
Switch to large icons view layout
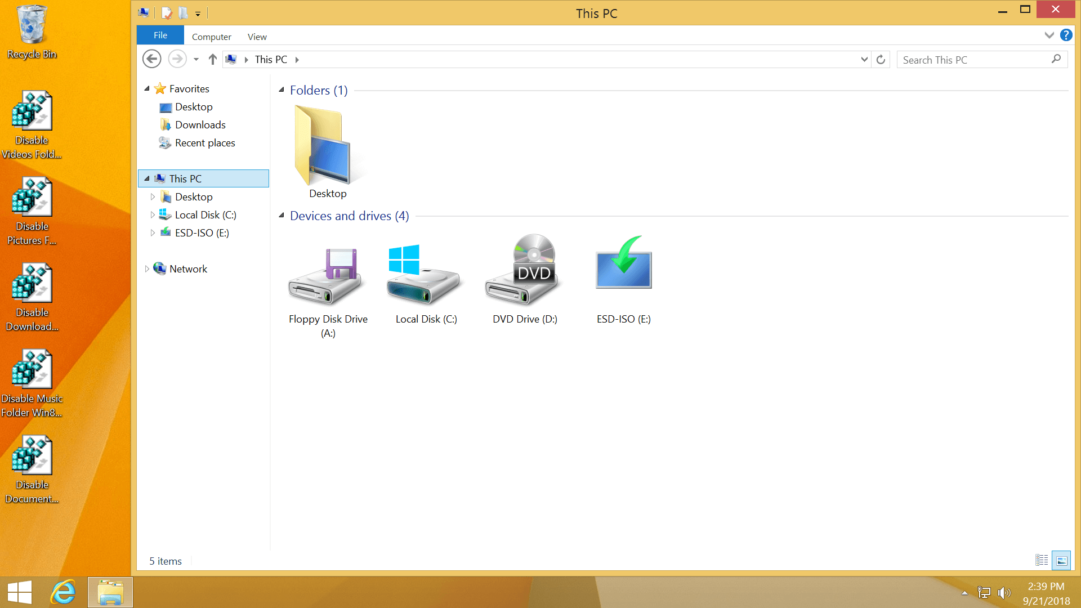(x=1061, y=560)
